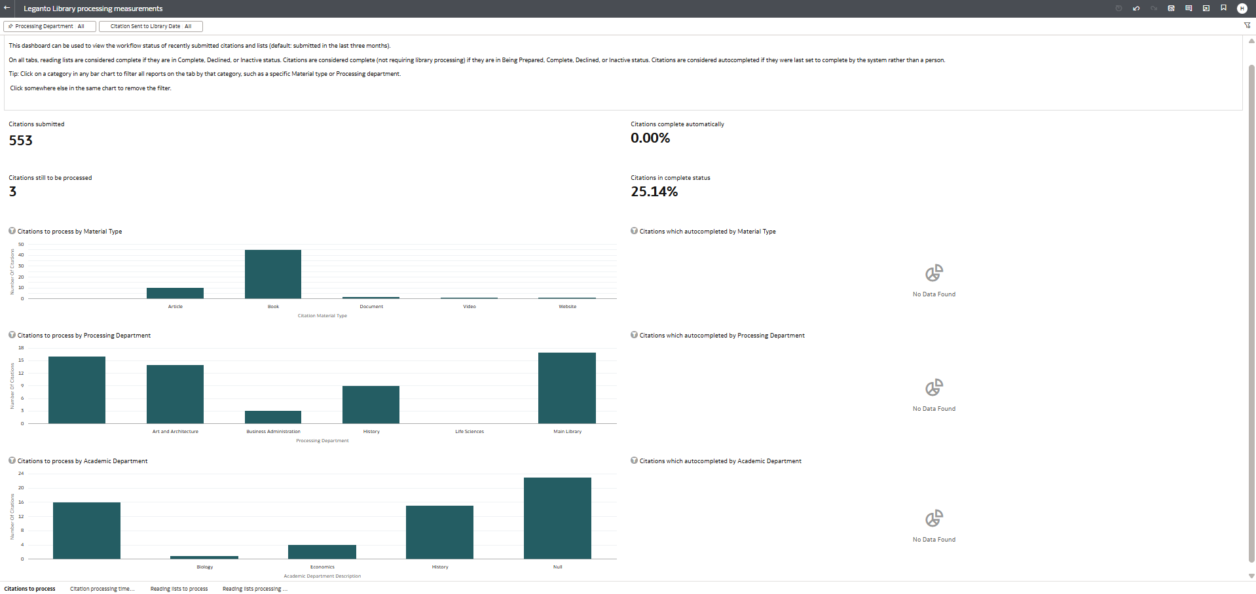
Task: Click the Main Library bar to filter
Action: [566, 387]
